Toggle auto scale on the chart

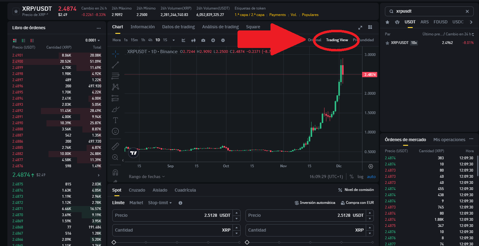(x=371, y=177)
